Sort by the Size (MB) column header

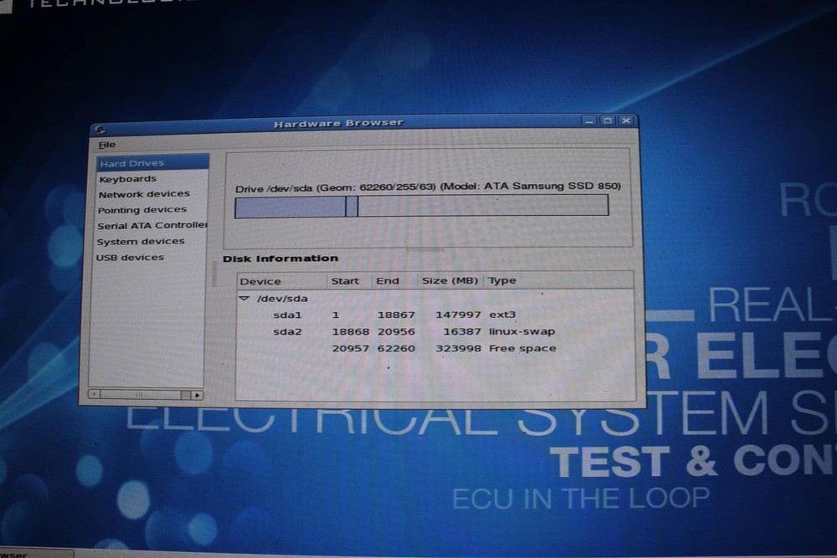tap(449, 280)
